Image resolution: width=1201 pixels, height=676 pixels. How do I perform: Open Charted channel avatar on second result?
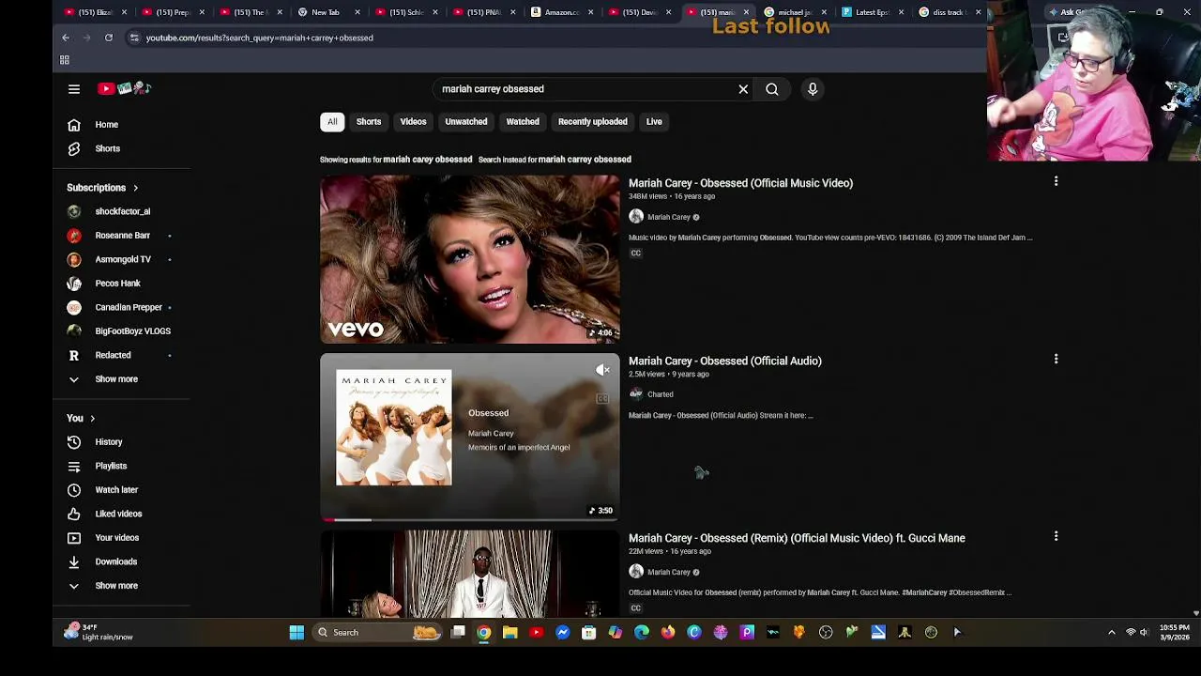[636, 394]
